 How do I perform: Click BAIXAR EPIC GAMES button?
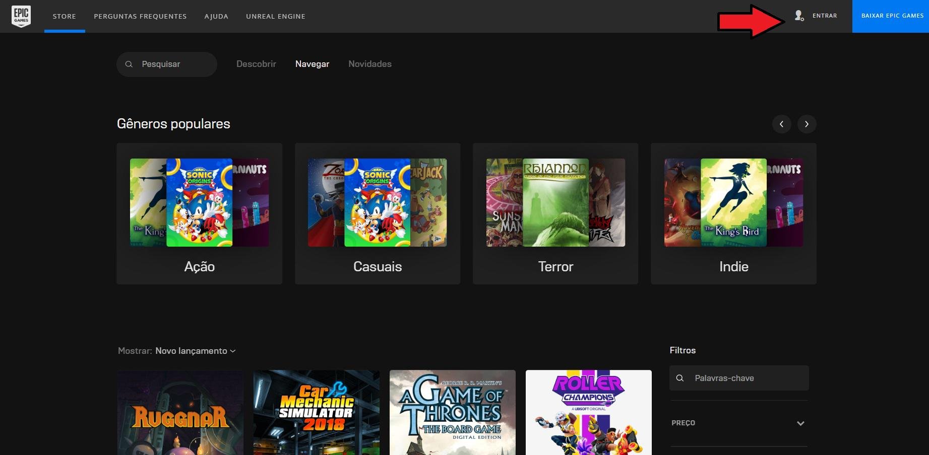click(x=891, y=16)
